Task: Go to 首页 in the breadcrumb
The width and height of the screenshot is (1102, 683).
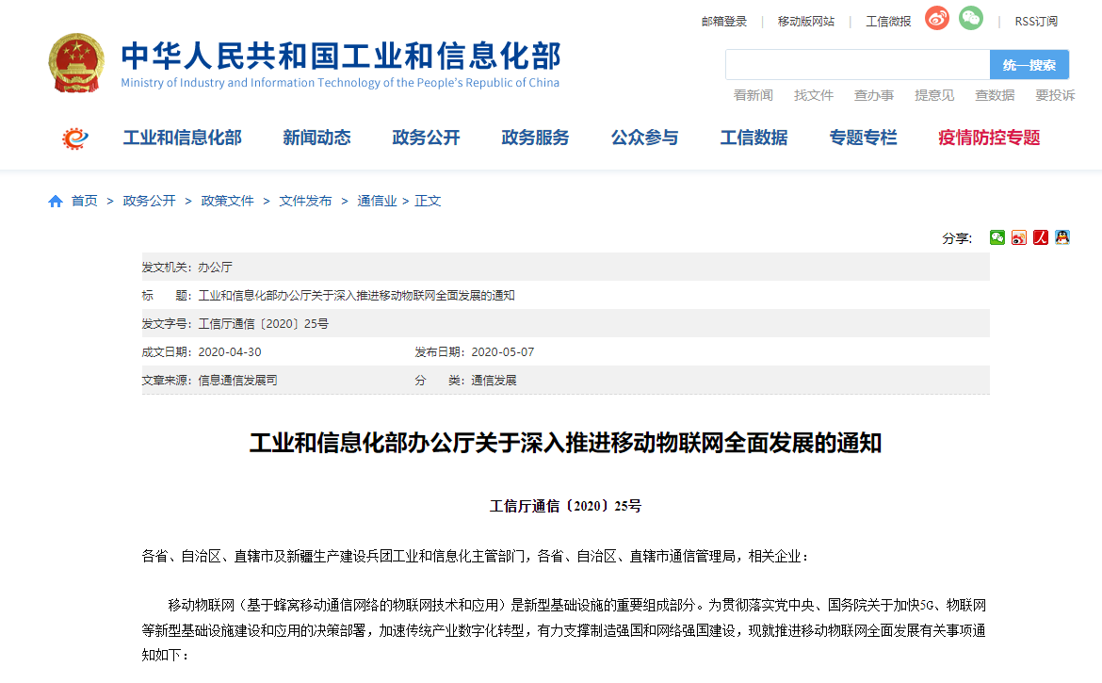Action: (x=85, y=201)
